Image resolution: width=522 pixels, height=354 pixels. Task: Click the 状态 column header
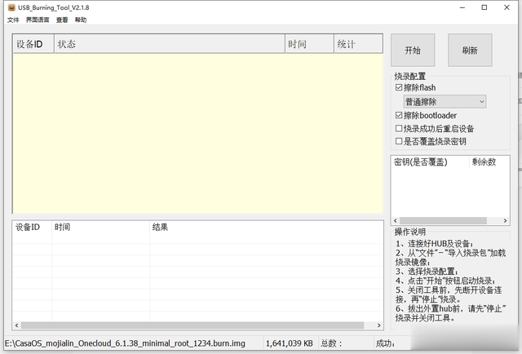coord(170,44)
